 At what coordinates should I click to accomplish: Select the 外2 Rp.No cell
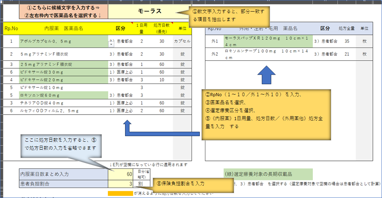pos(215,54)
